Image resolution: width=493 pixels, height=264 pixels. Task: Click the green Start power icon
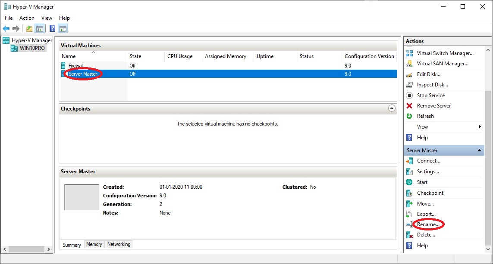click(409, 182)
